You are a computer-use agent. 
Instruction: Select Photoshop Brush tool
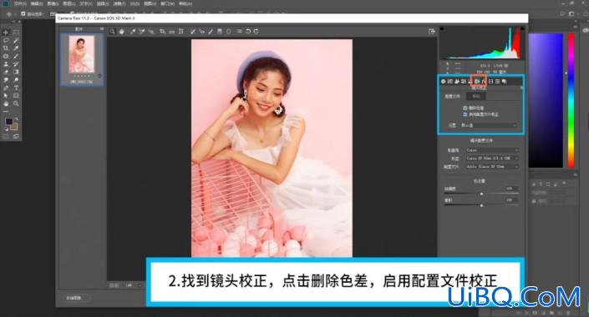16,56
